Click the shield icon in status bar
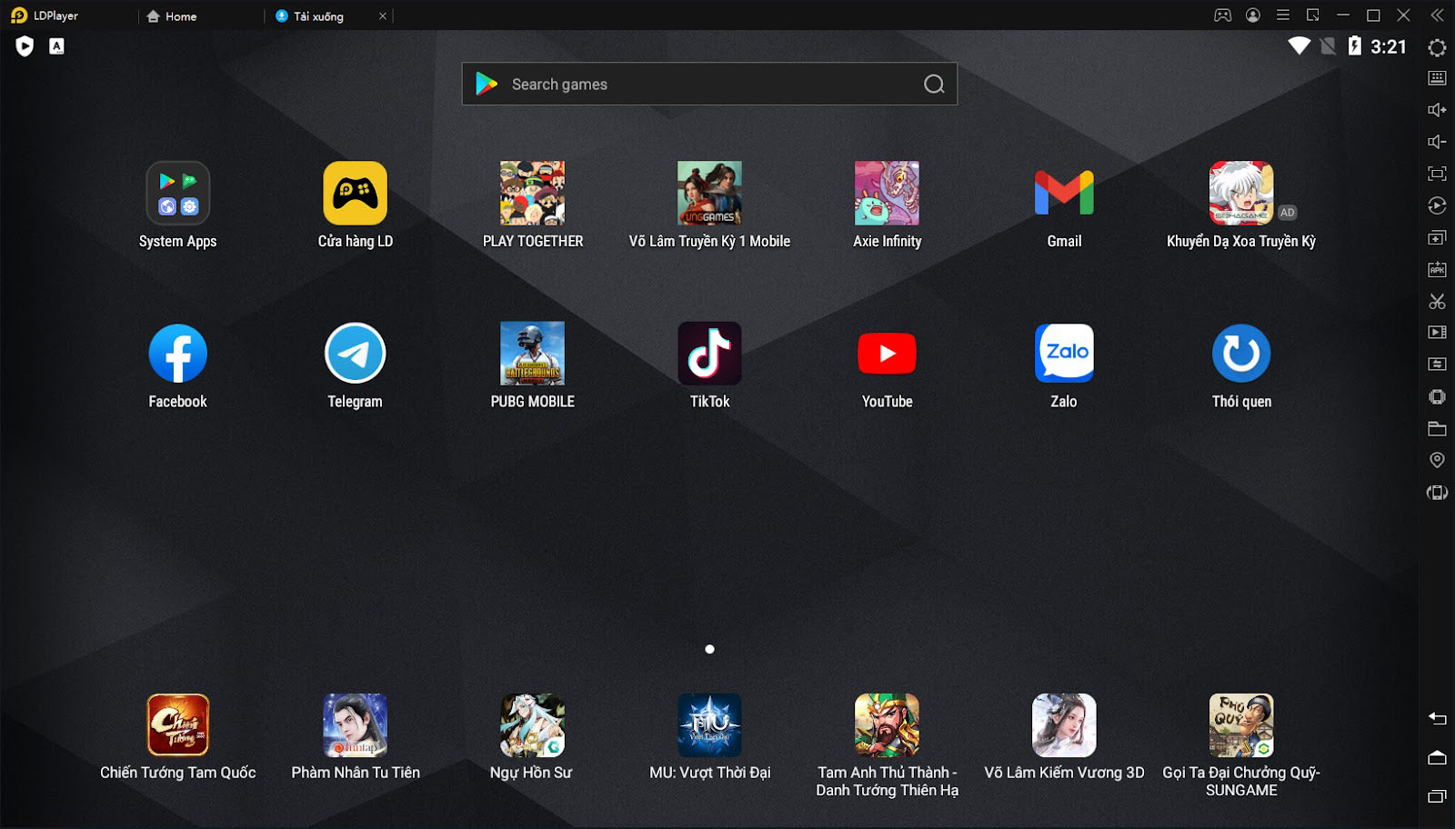 25,46
